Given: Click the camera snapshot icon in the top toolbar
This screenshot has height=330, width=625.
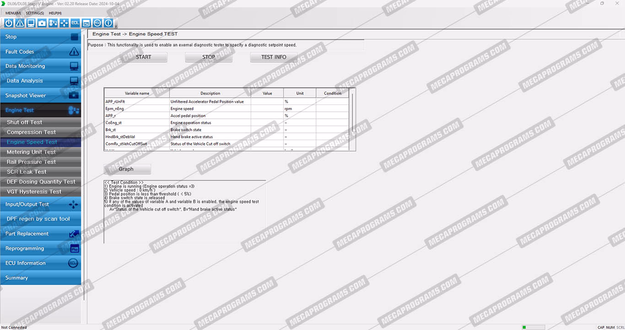Looking at the screenshot, I should [x=42, y=23].
